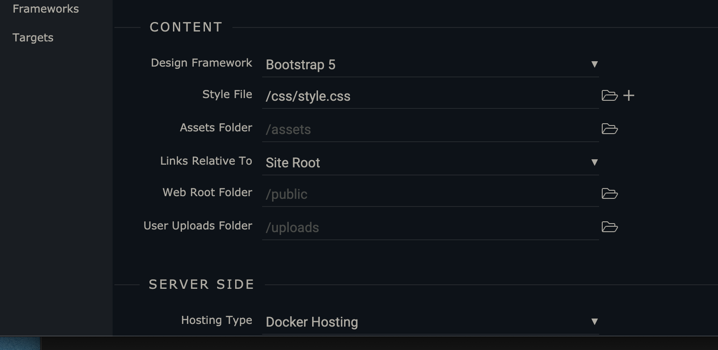Expand the Design Framework dropdown arrow
718x350 pixels.
(x=594, y=64)
